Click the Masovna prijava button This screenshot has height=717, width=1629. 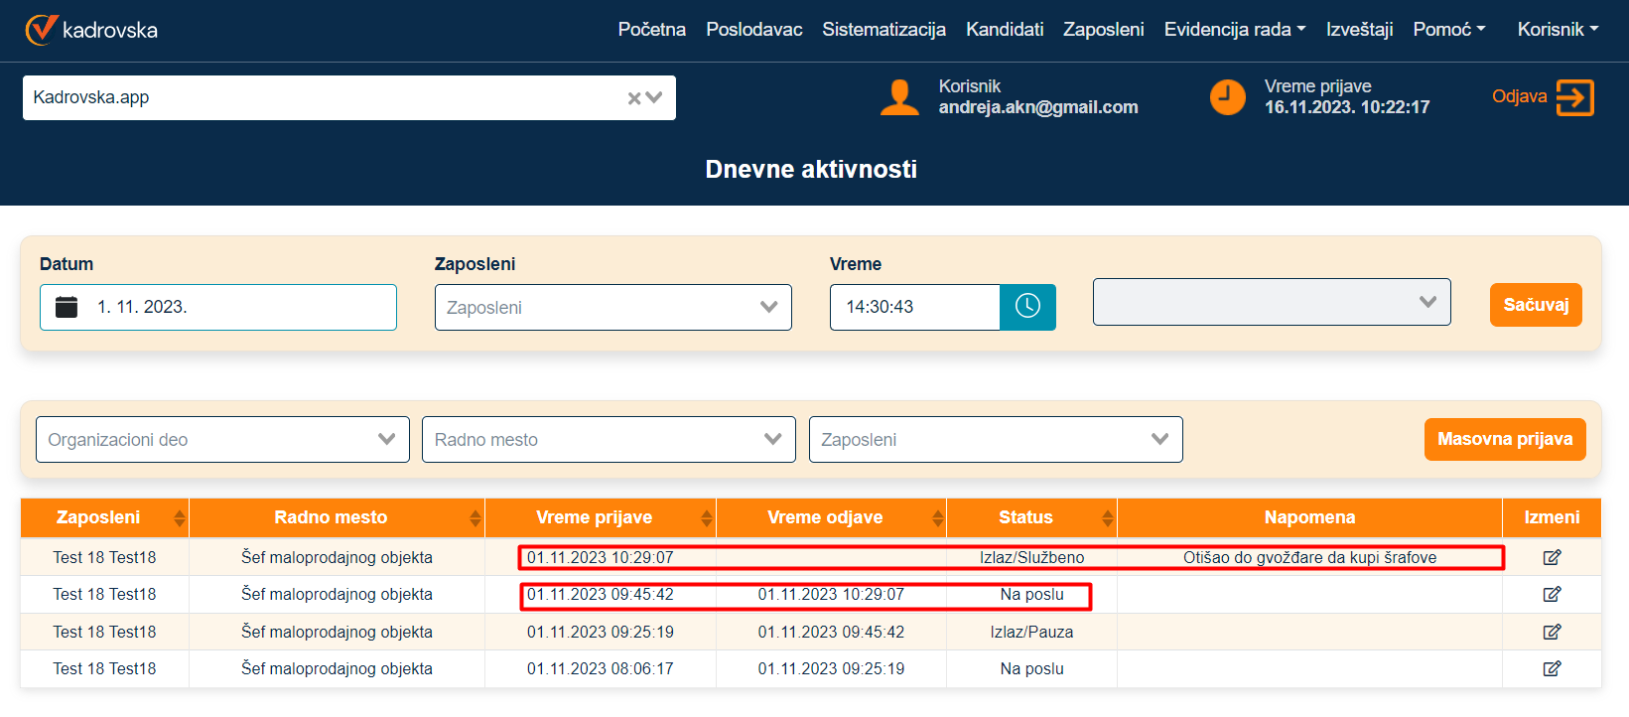tap(1504, 439)
